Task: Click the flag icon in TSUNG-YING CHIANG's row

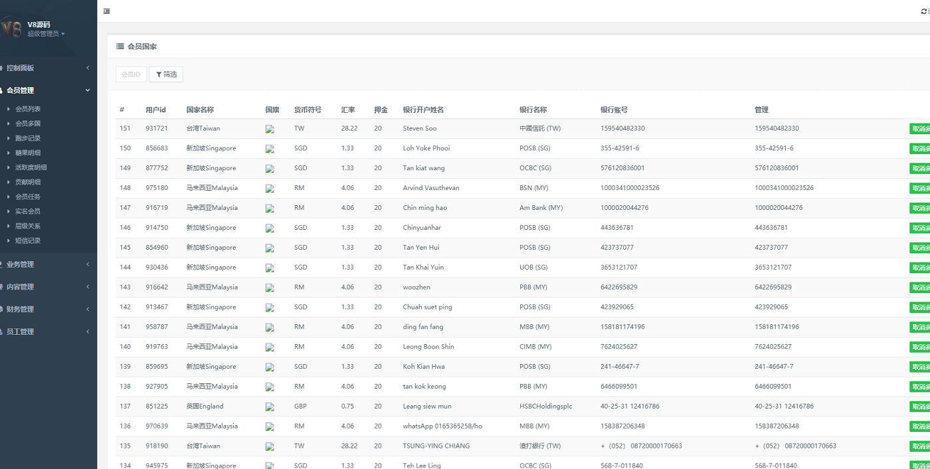Action: tap(270, 447)
